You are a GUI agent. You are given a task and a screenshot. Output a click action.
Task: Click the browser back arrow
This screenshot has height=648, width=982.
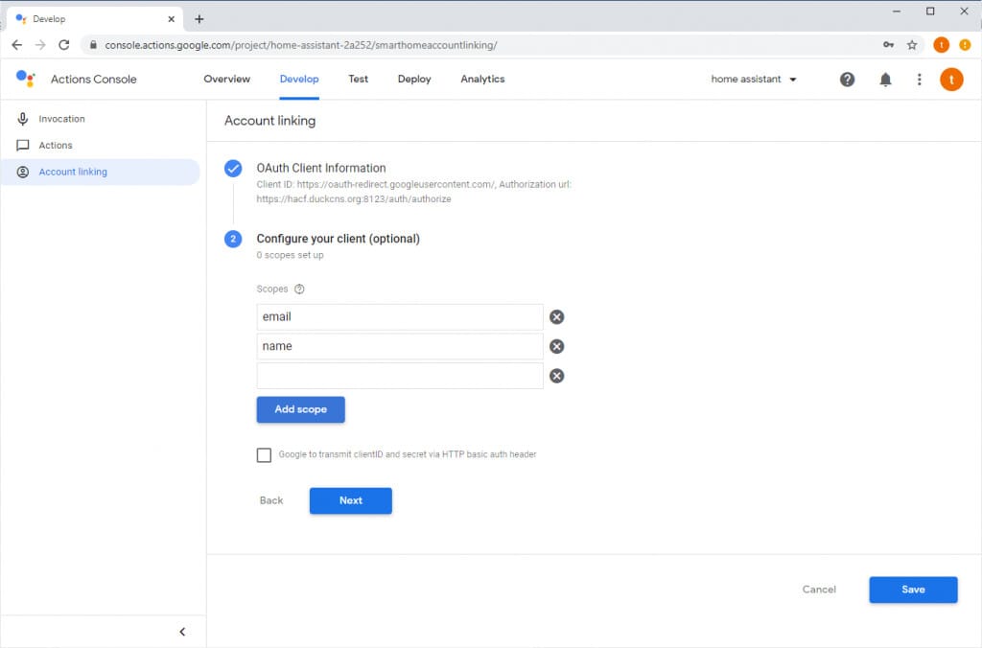click(x=17, y=45)
